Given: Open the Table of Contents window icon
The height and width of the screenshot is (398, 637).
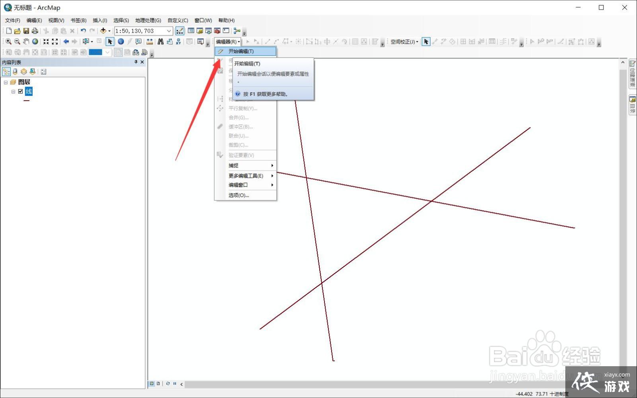Looking at the screenshot, I should pos(191,31).
